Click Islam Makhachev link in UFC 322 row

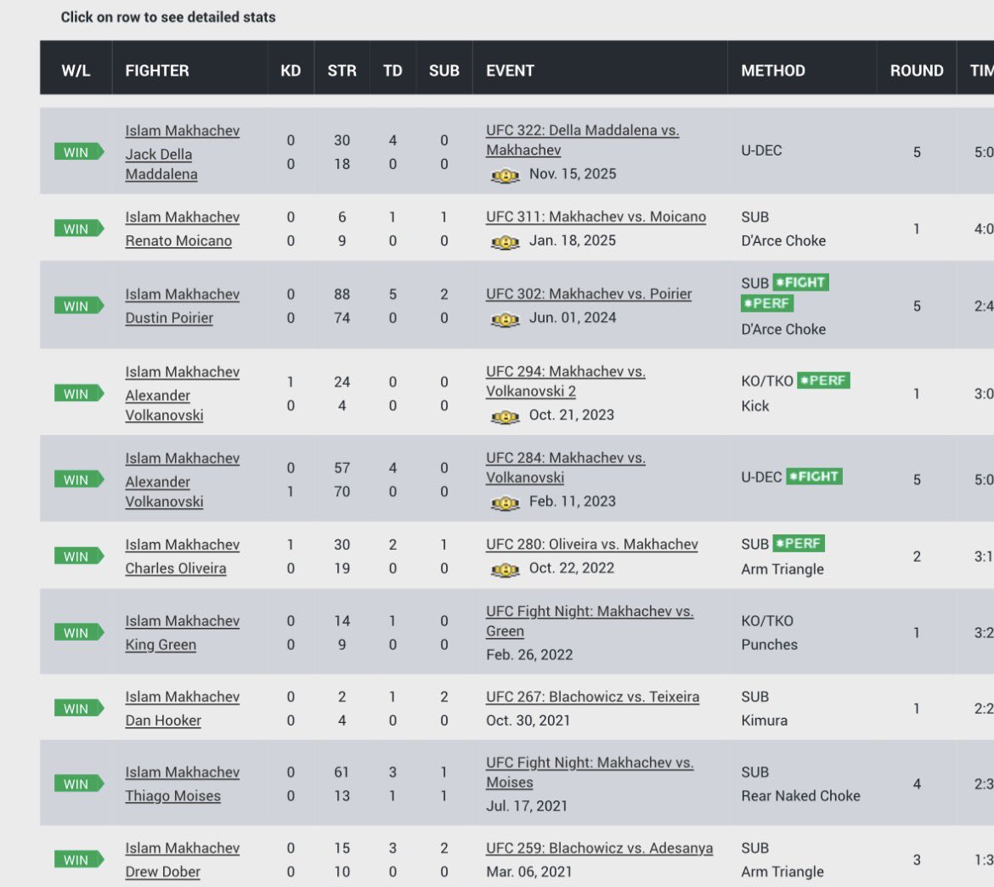click(183, 131)
